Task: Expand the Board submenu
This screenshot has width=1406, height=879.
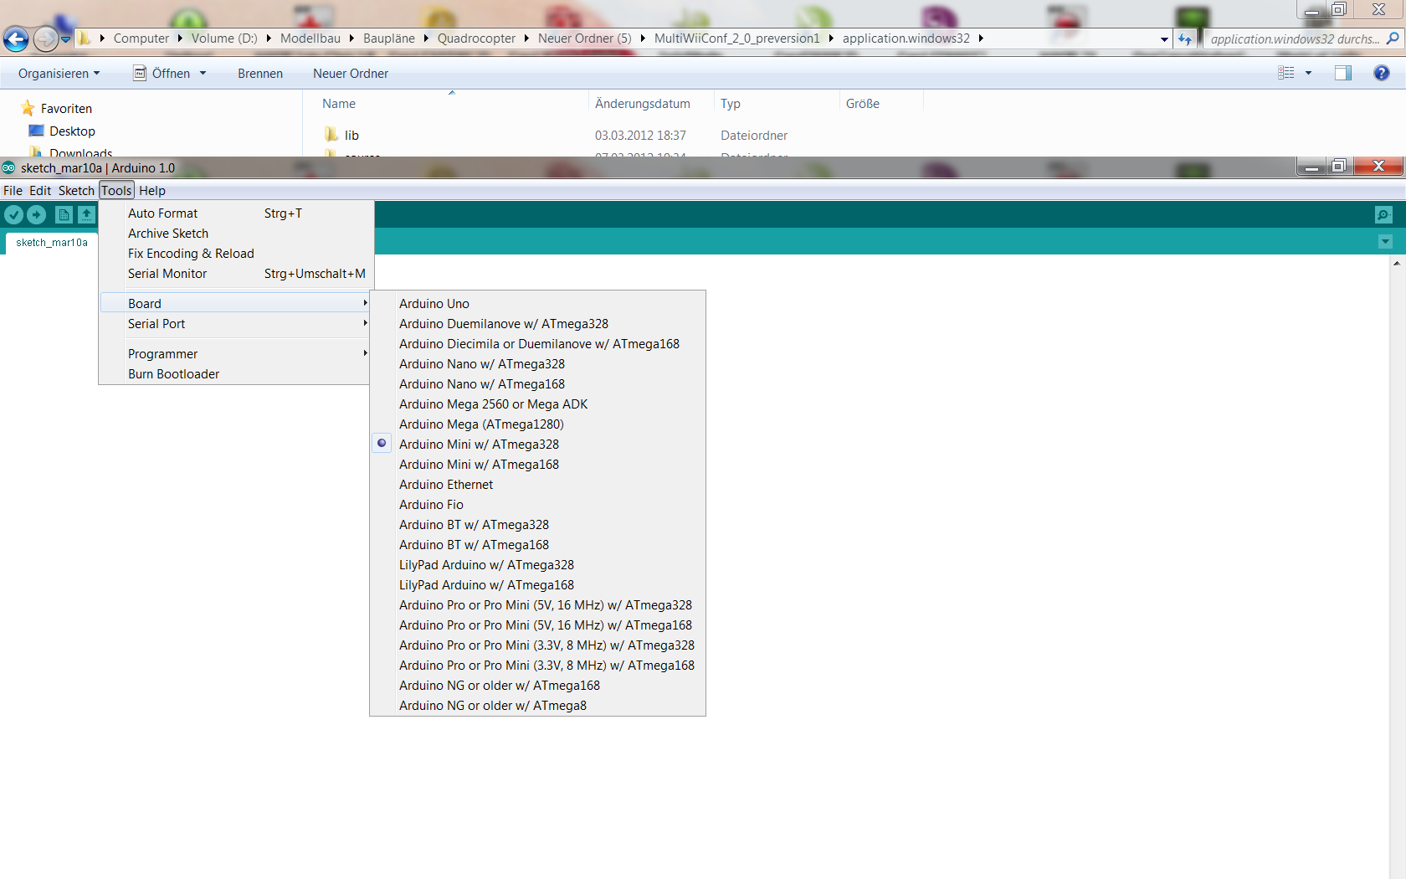Action: pos(234,304)
